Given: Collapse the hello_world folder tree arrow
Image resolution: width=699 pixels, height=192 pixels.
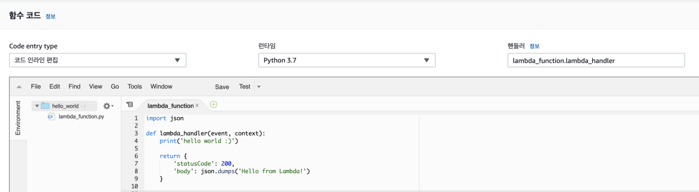Looking at the screenshot, I should (x=37, y=106).
